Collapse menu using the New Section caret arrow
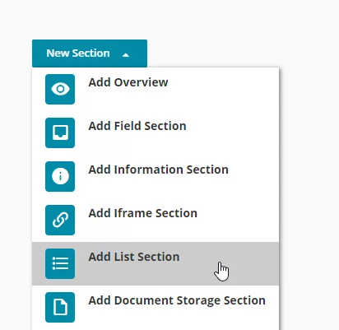 (126, 55)
